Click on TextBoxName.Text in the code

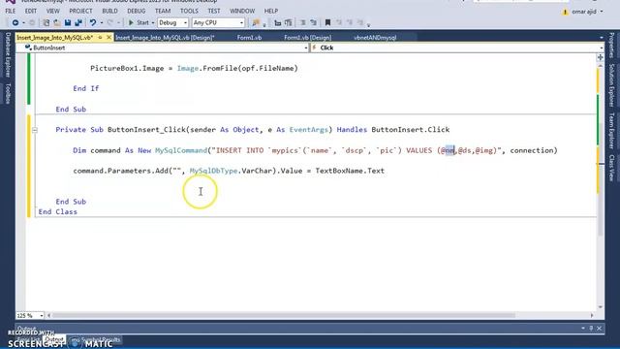[350, 171]
